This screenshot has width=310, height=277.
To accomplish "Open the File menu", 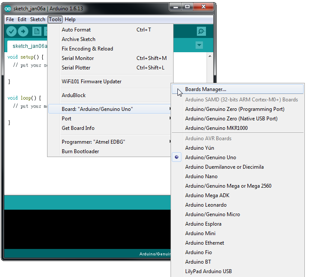I will coord(10,19).
